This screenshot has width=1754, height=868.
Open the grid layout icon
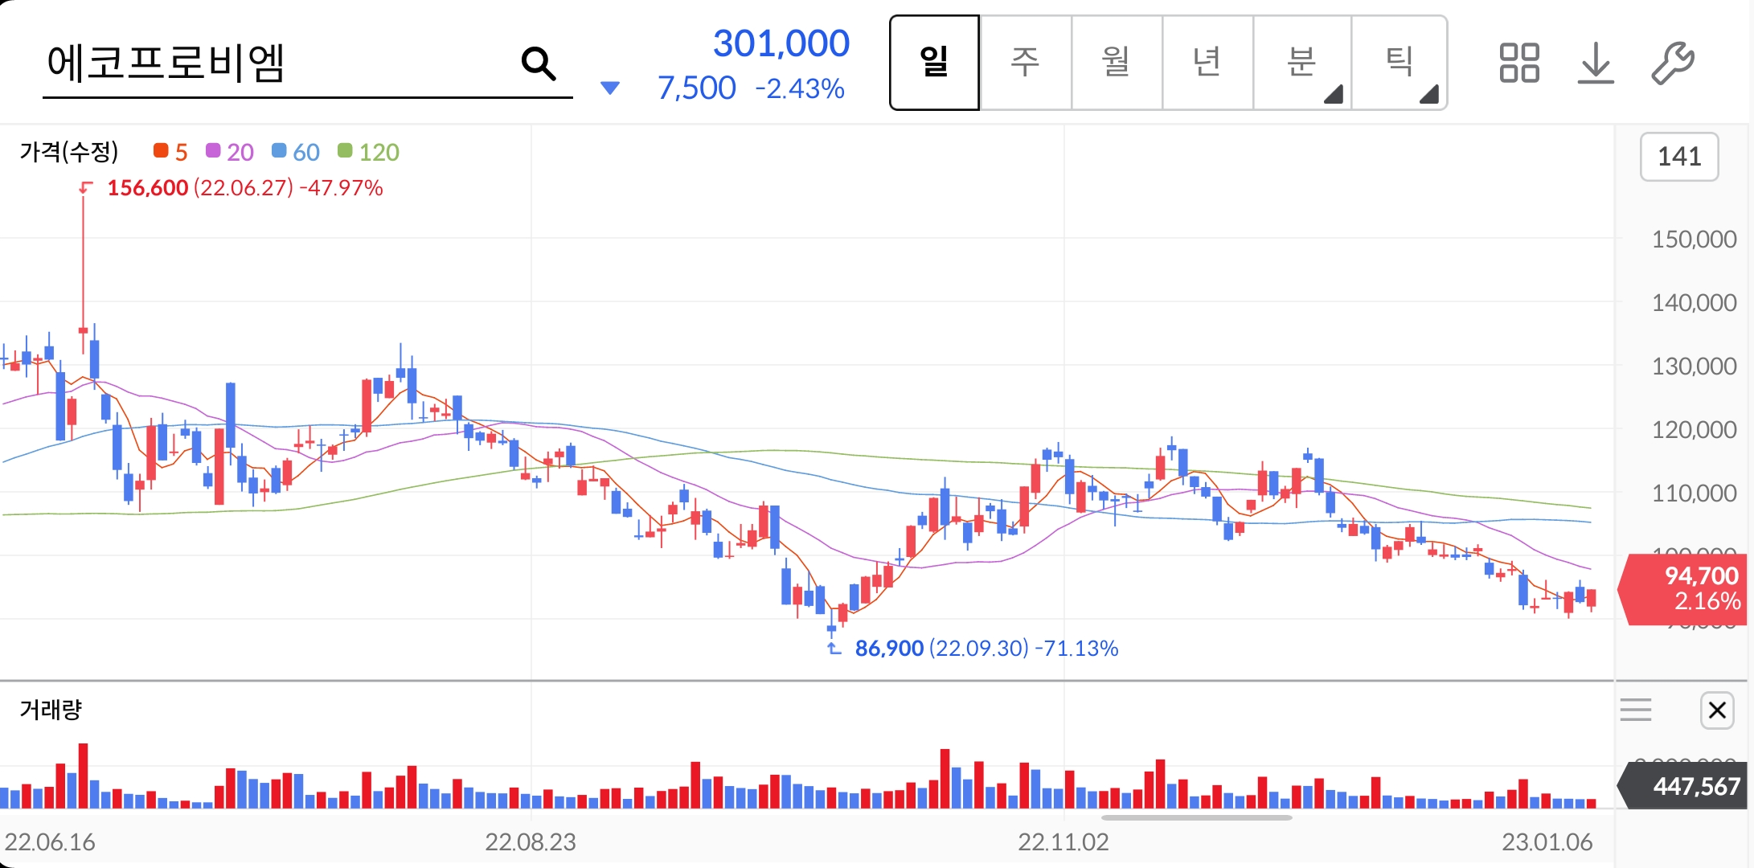pos(1518,63)
